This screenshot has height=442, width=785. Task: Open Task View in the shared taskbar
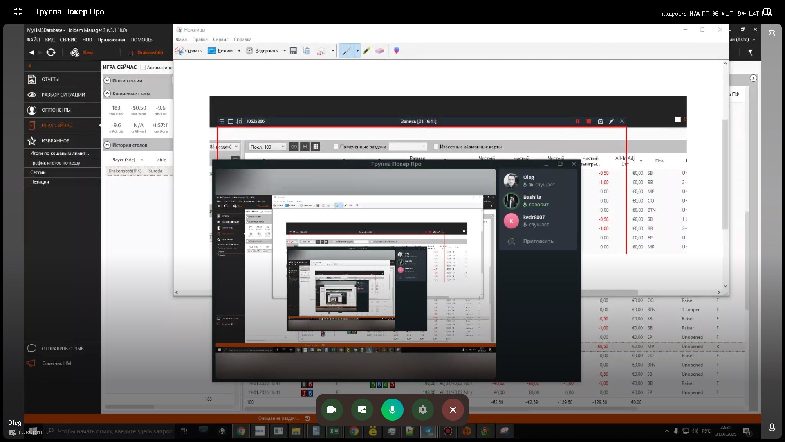184,431
